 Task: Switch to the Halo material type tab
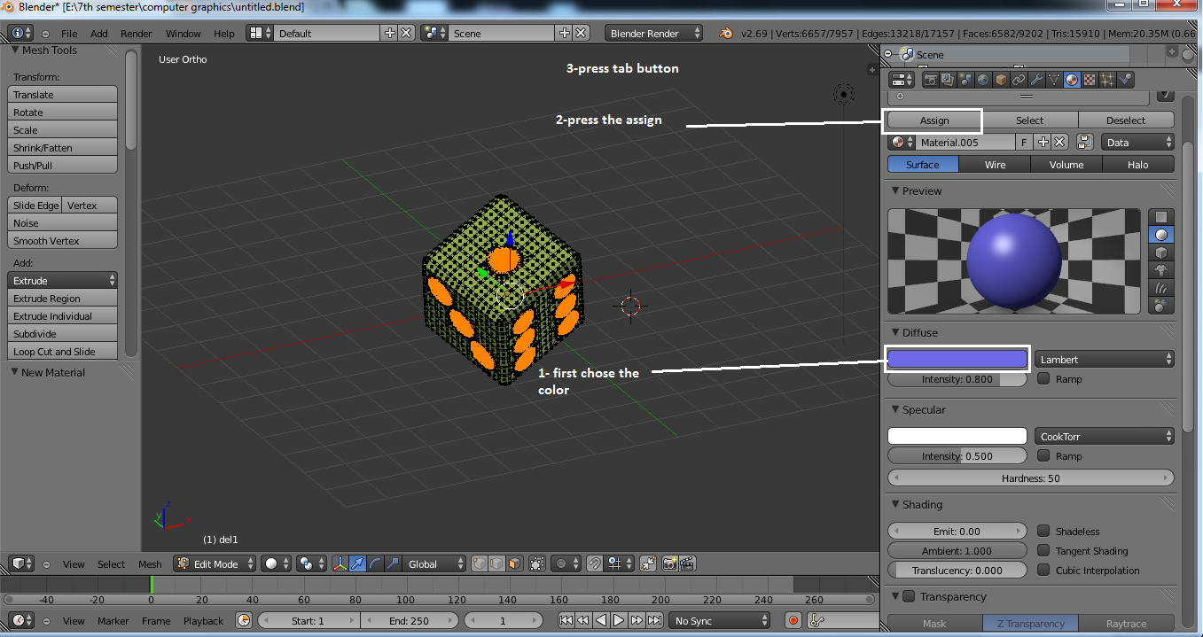click(1138, 164)
